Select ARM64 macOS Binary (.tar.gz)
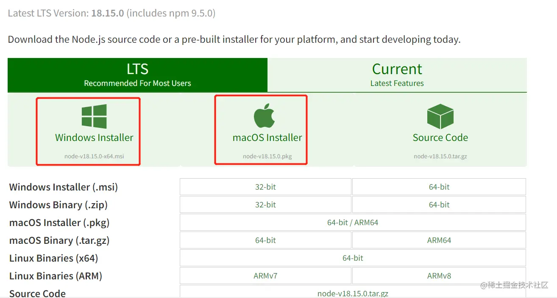Viewport: 557px width, 298px height. click(439, 240)
